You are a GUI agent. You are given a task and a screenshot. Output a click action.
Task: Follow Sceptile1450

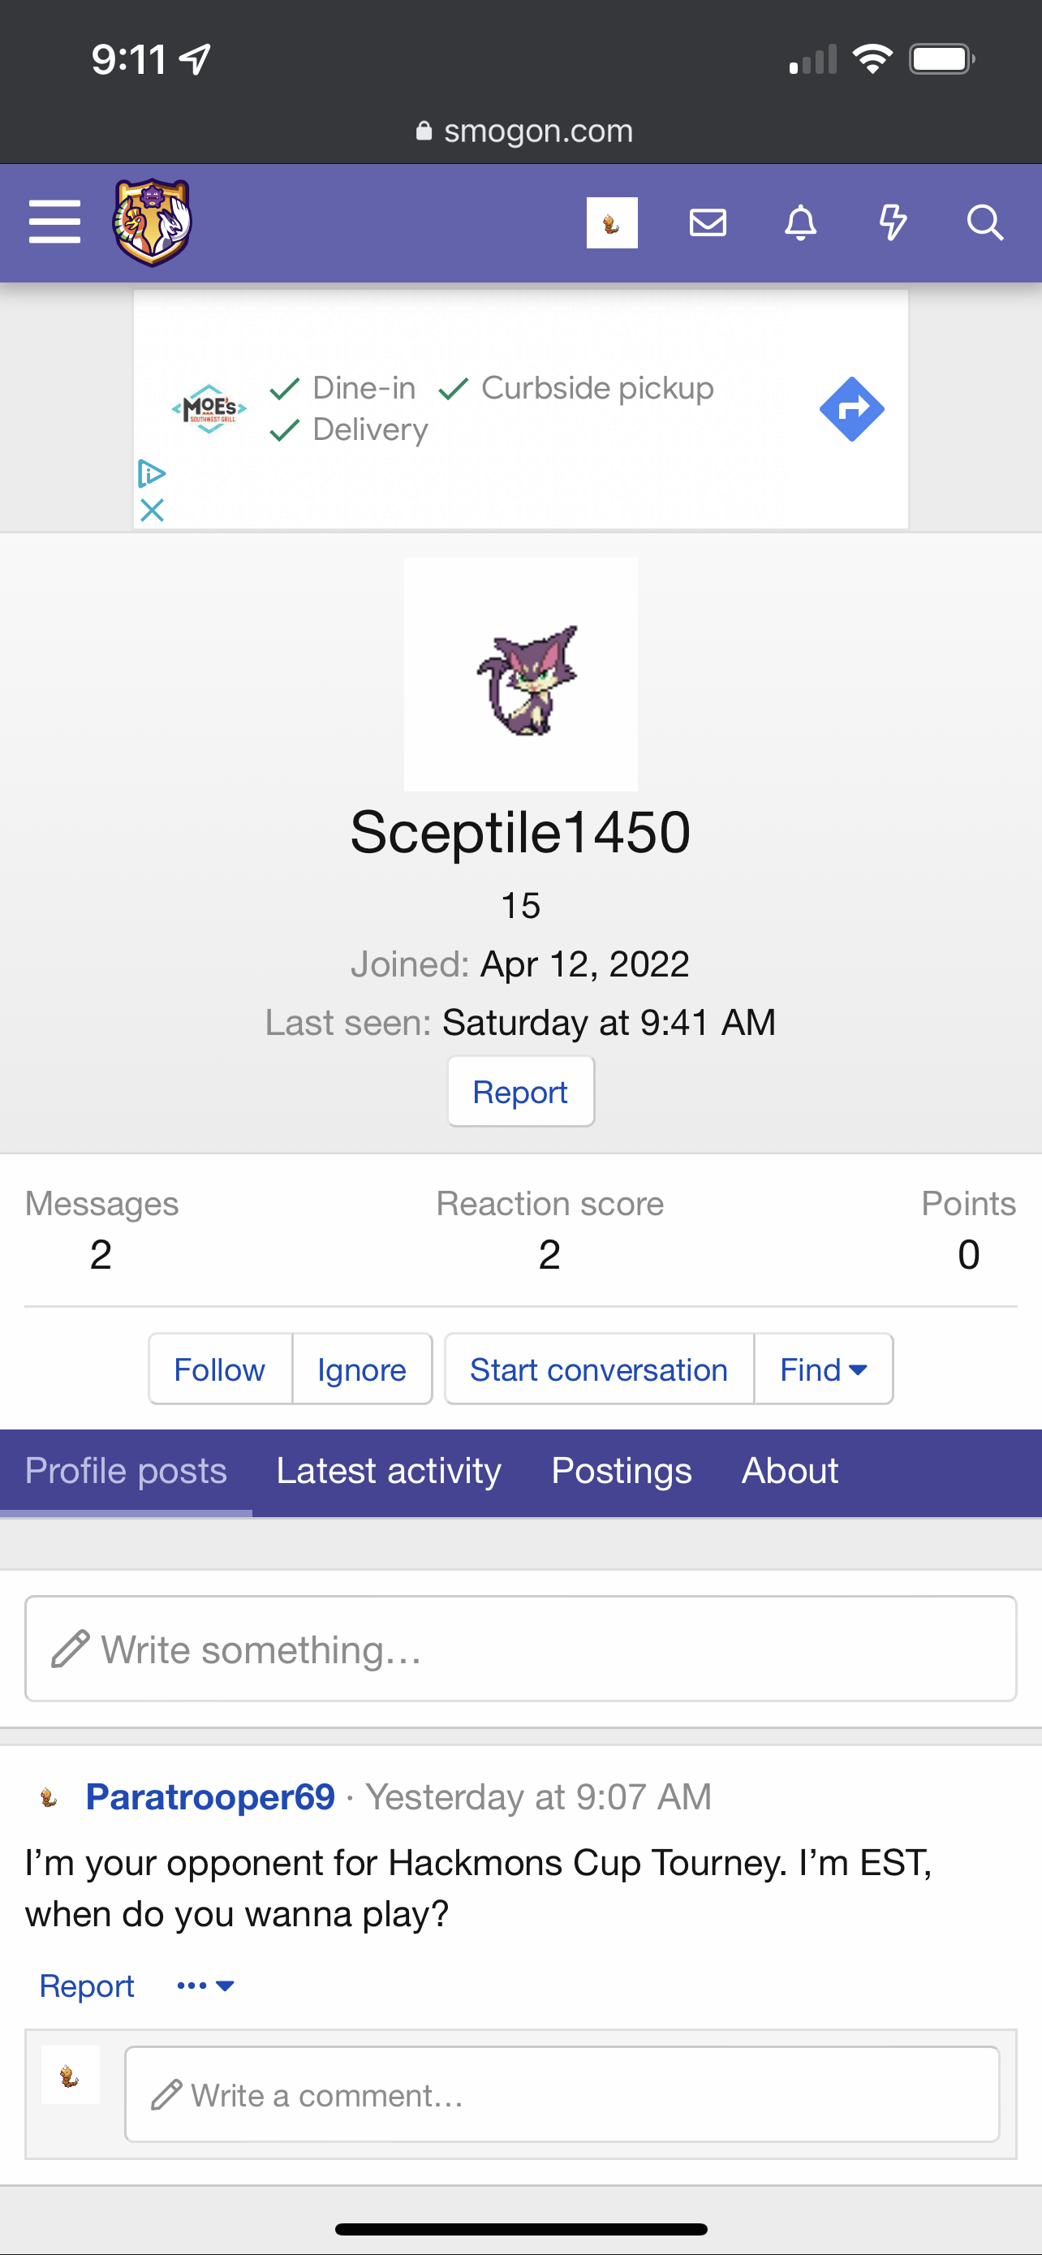click(x=220, y=1369)
